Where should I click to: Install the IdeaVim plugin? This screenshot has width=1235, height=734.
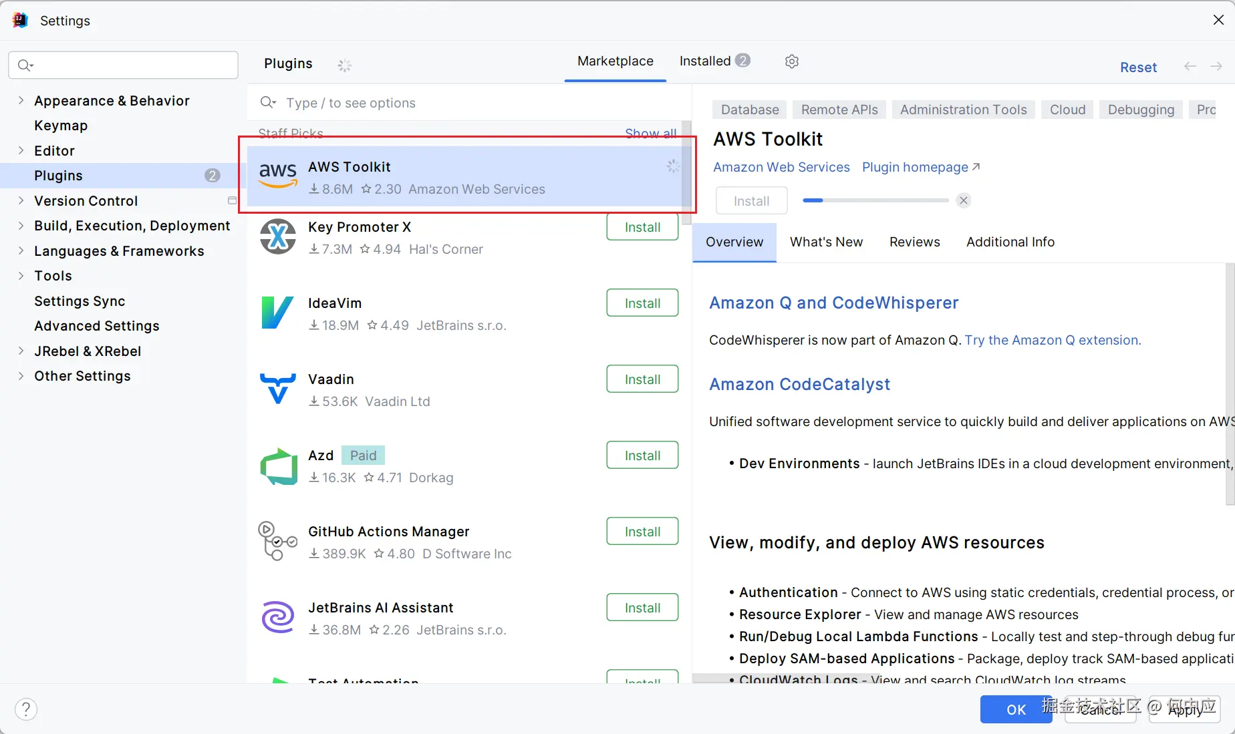pos(642,303)
